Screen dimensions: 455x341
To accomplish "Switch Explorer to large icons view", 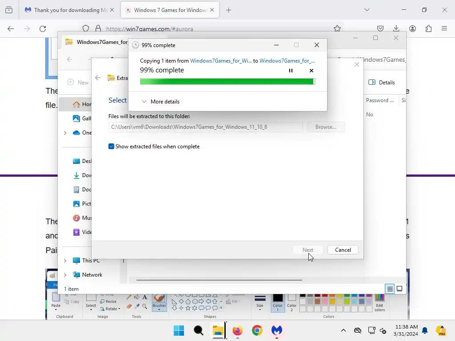I will (x=399, y=289).
